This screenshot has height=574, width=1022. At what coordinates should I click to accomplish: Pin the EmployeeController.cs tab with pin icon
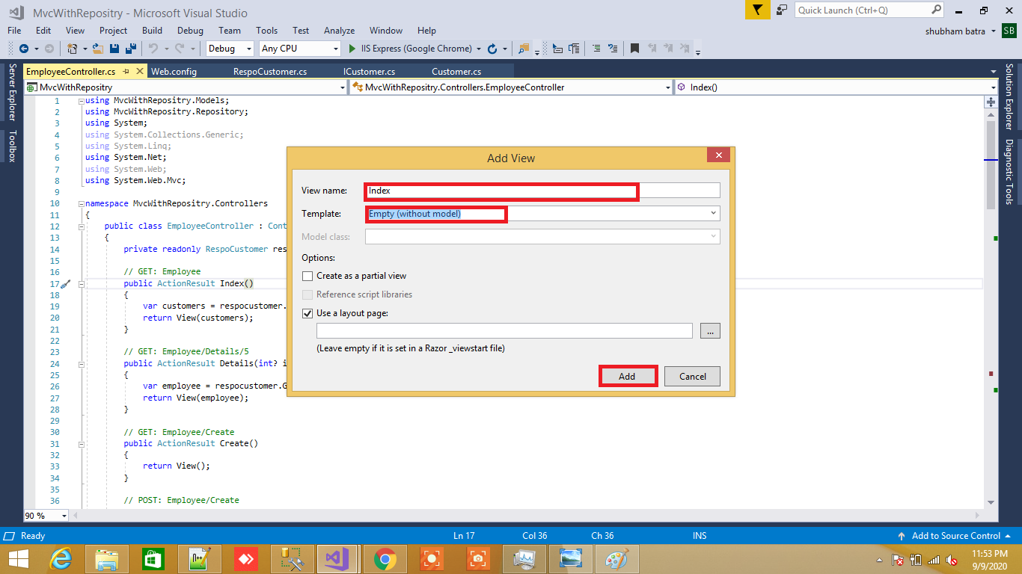tap(126, 71)
